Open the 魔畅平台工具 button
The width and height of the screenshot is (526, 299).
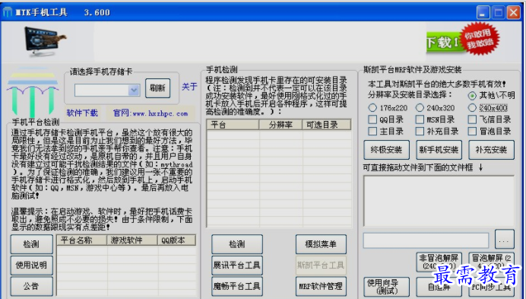[x=237, y=286]
